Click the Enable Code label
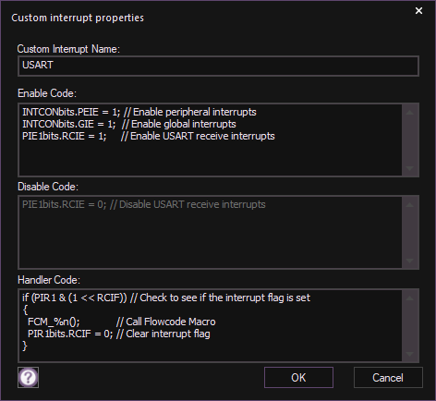This screenshot has height=401, width=436. pyautogui.click(x=47, y=93)
